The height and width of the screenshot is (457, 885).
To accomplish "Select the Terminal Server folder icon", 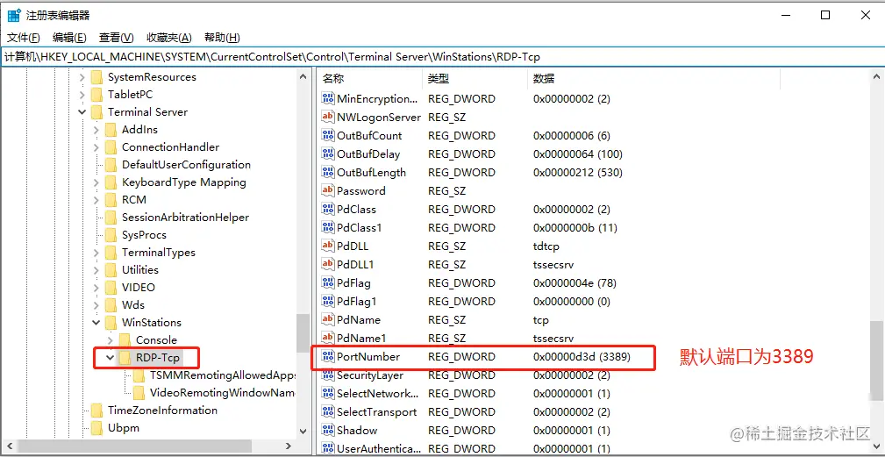I will point(97,112).
